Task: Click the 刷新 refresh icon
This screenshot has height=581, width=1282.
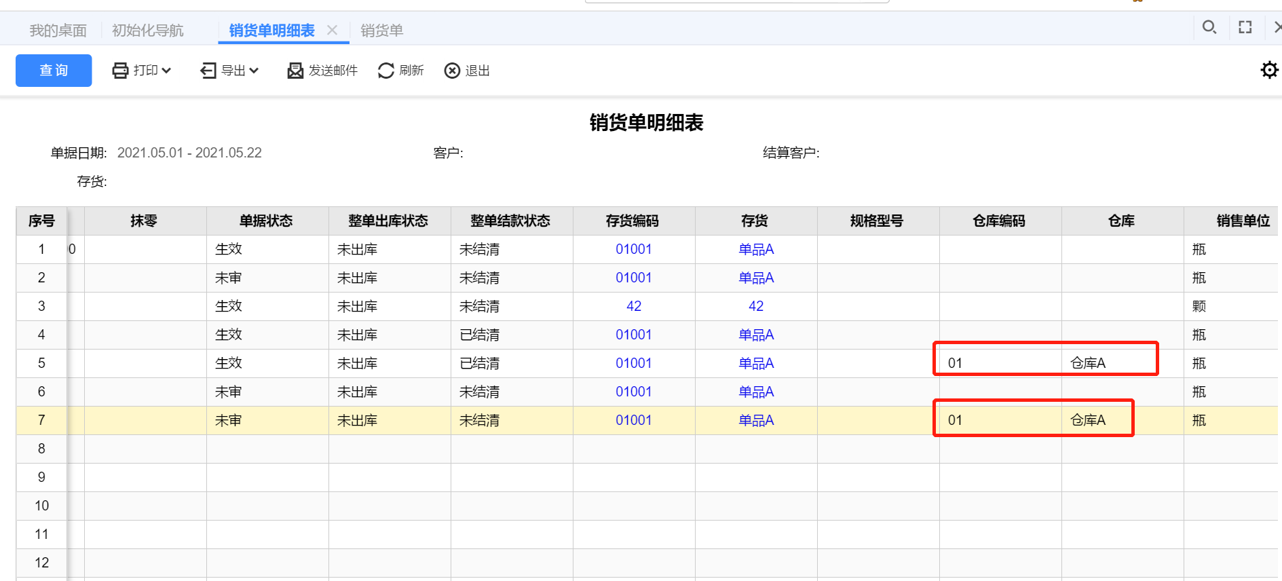Action: pyautogui.click(x=385, y=71)
